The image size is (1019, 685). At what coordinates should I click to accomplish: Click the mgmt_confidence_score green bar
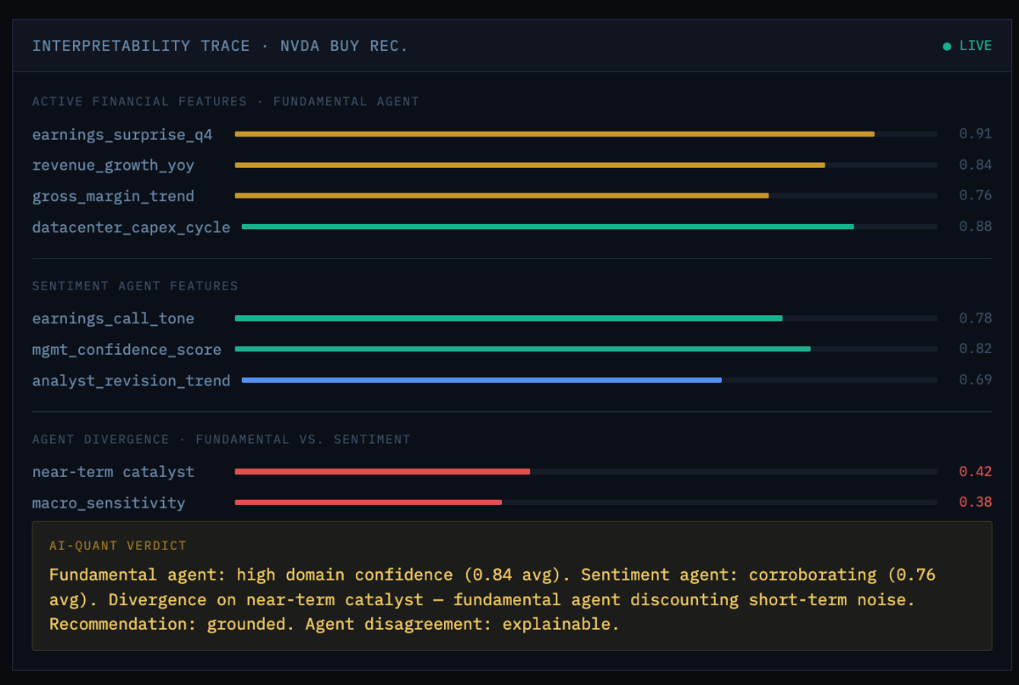(522, 350)
